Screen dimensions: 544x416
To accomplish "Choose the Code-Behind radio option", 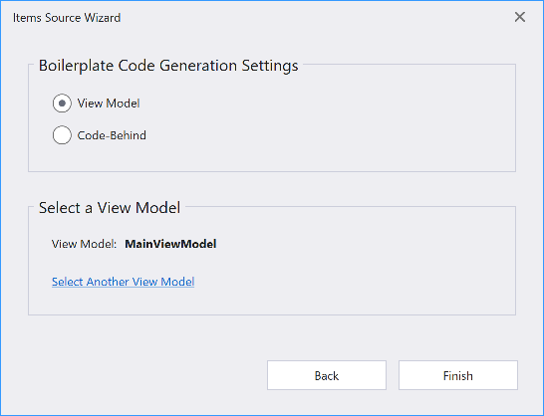I will point(62,135).
